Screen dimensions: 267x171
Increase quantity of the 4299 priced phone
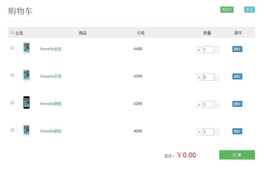(x=199, y=104)
